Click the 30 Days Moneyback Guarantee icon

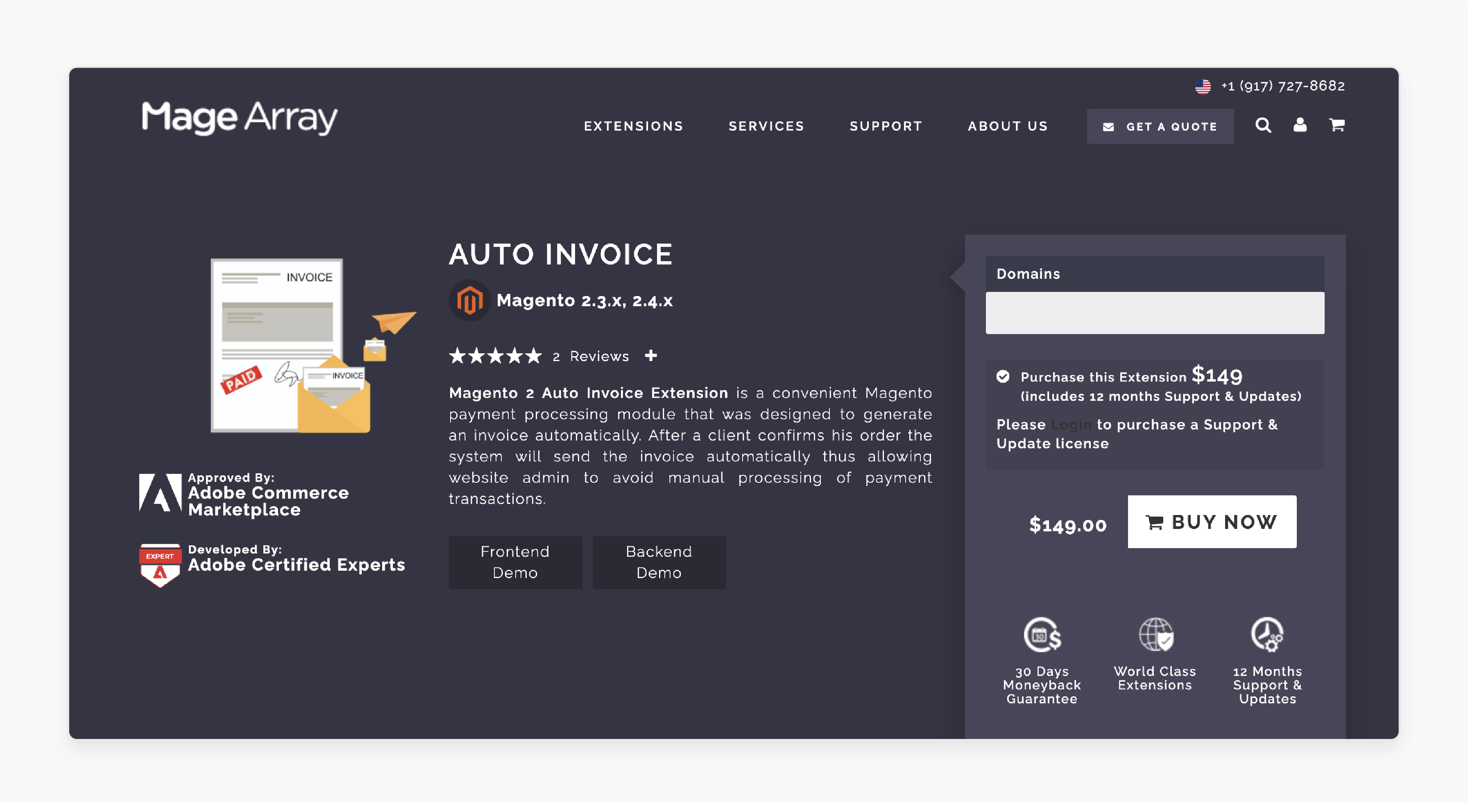tap(1042, 635)
